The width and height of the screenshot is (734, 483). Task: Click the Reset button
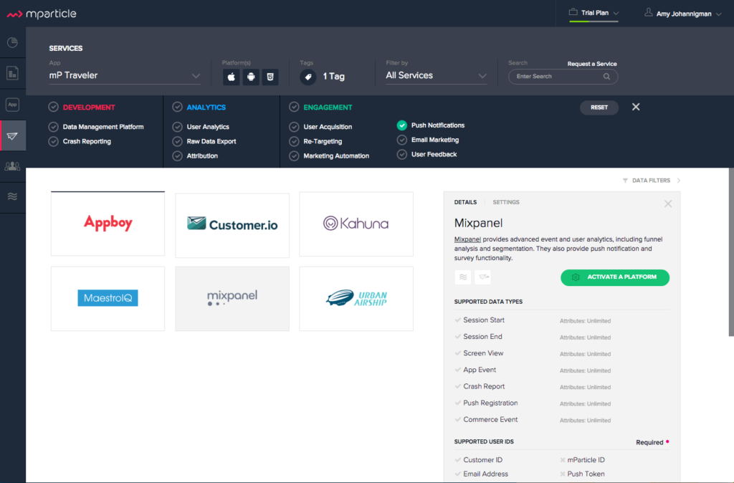point(599,107)
